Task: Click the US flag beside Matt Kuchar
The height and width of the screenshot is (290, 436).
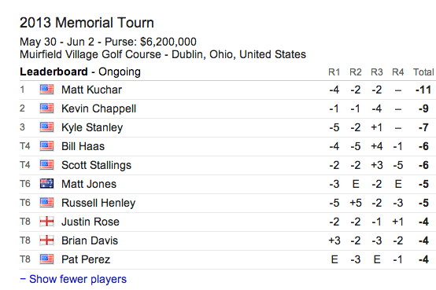Action: coord(46,90)
